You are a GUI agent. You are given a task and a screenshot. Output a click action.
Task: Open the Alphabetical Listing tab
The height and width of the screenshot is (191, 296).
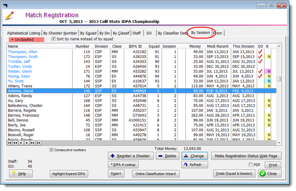tap(24, 33)
